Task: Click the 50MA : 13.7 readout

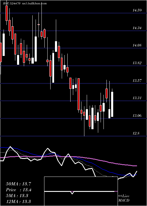Action: (x=18, y=184)
